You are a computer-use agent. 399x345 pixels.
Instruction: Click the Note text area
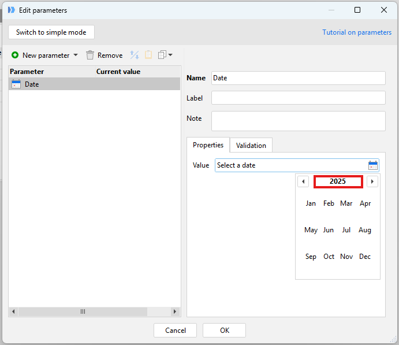click(298, 121)
